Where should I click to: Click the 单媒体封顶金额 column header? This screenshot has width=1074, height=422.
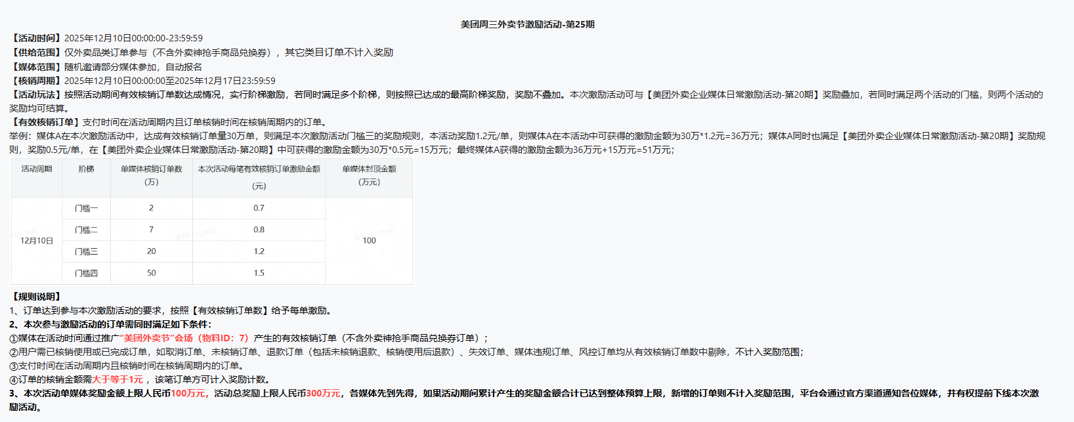369,169
